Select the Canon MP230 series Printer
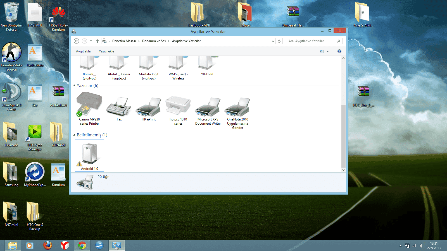This screenshot has height=251, width=447. 89,109
